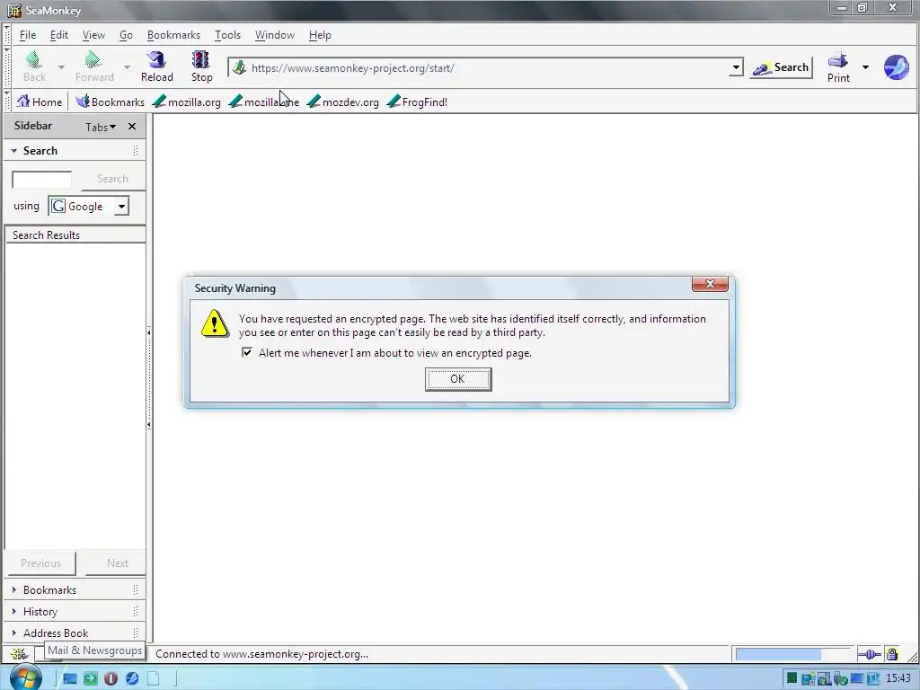Screen dimensions: 920x690
Task: Click the online/offline plug icon
Action: pyautogui.click(x=869, y=654)
